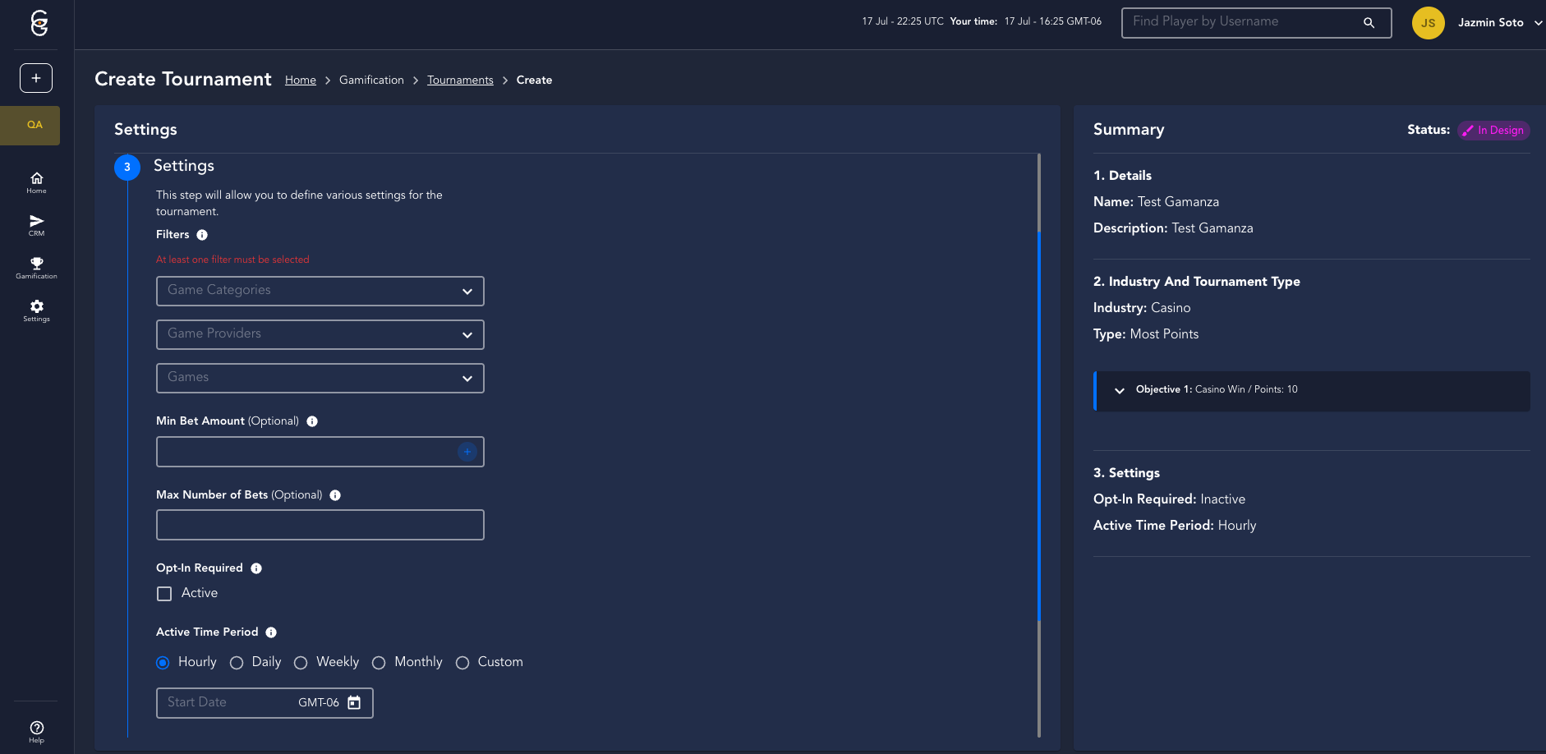Screen dimensions: 1546x754
Task: Click the Home breadcrumb link
Action: [300, 80]
